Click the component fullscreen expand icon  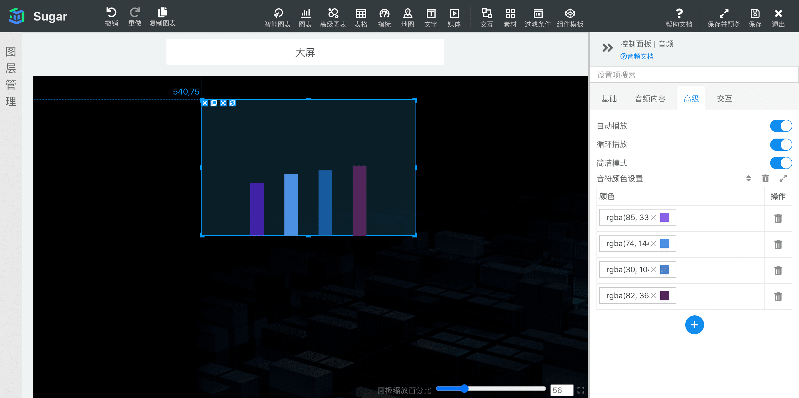[x=223, y=103]
